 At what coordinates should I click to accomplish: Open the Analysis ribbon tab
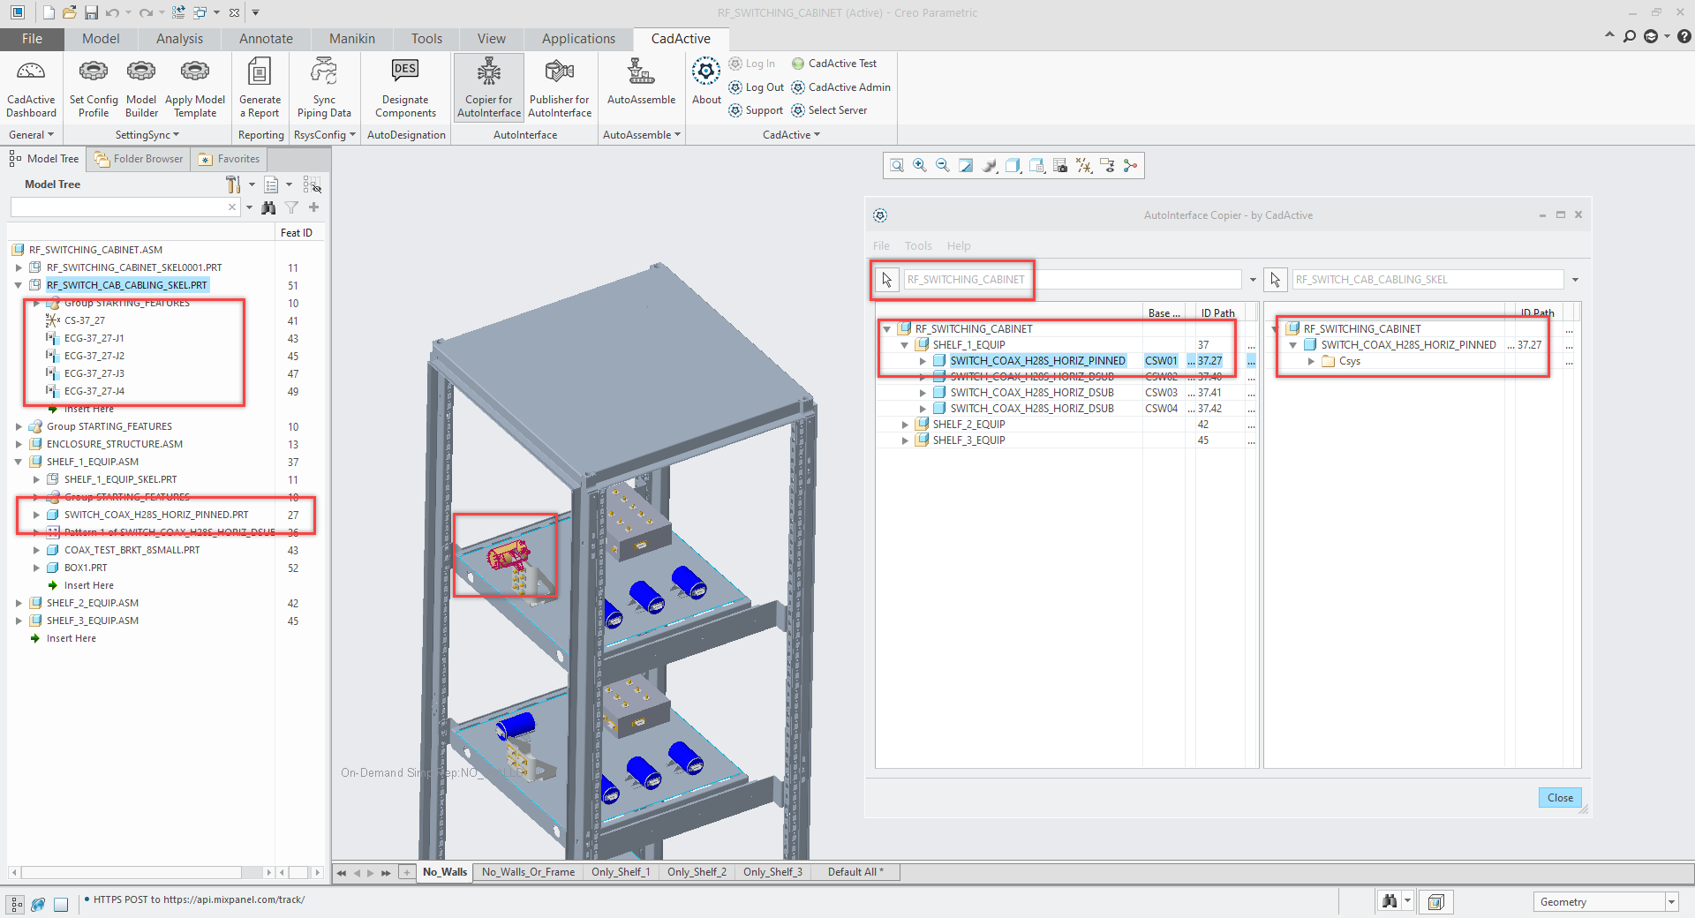179,39
